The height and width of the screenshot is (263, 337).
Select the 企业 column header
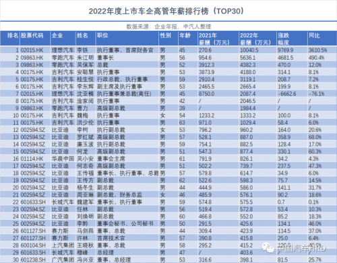57,36
